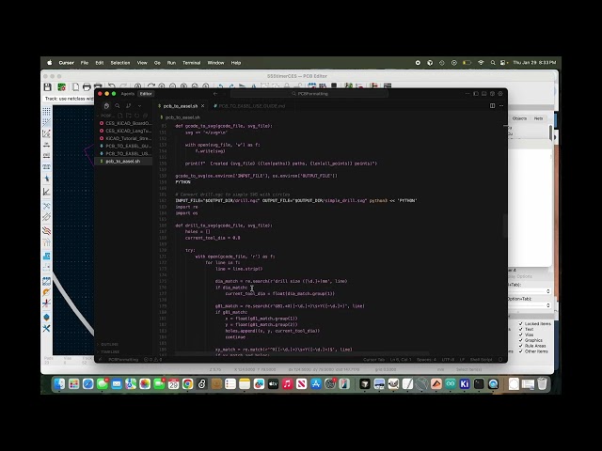Open the more actions ellipsis beside split editor

point(501,106)
